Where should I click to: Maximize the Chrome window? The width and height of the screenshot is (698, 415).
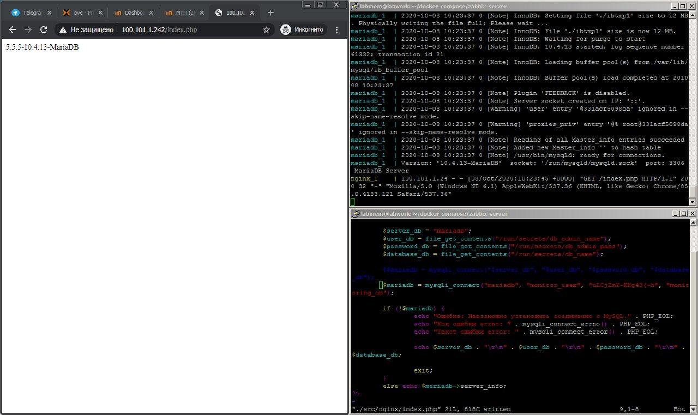(320, 4)
